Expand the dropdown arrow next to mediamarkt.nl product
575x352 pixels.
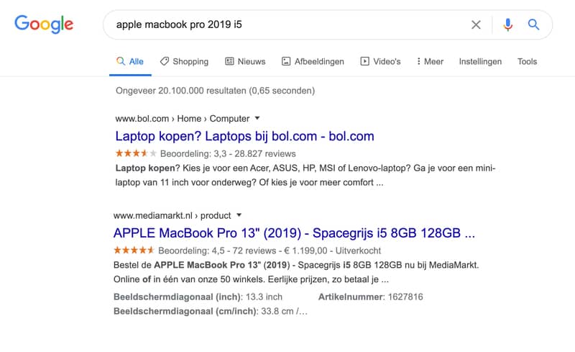[x=239, y=215]
